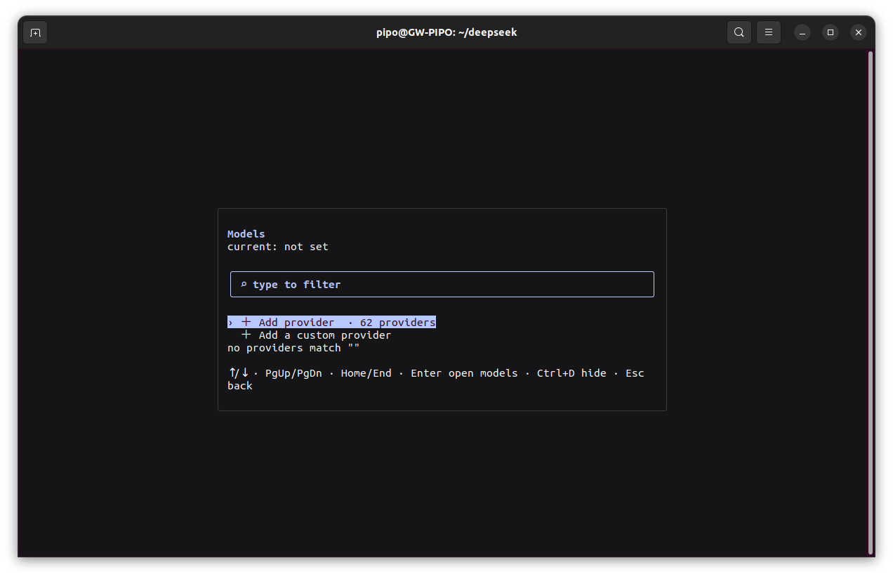Click the no providers match message
Viewport: 893px width, 577px height.
pyautogui.click(x=293, y=348)
